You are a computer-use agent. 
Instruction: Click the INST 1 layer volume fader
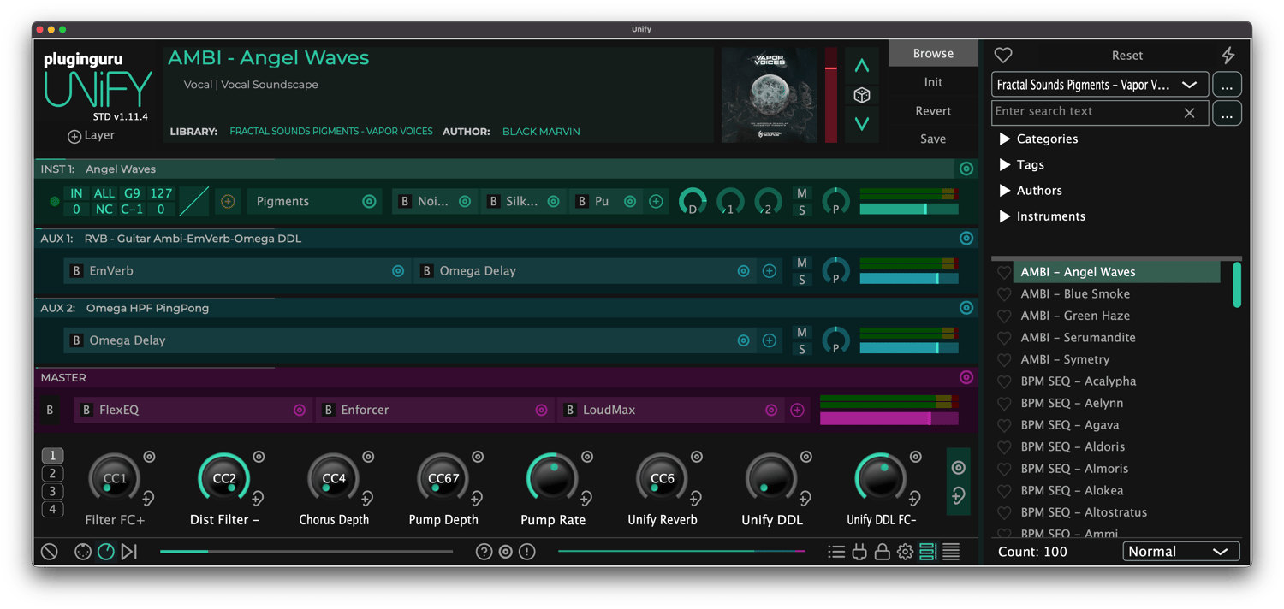pos(908,210)
